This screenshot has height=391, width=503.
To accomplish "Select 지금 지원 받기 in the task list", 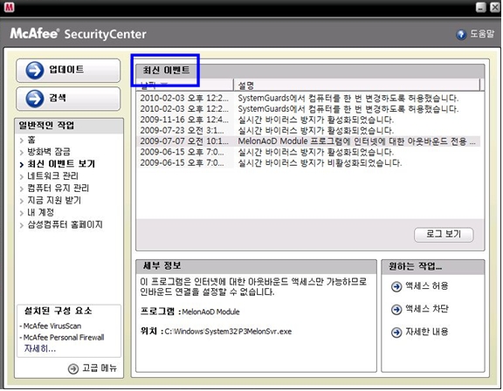I will tap(54, 201).
